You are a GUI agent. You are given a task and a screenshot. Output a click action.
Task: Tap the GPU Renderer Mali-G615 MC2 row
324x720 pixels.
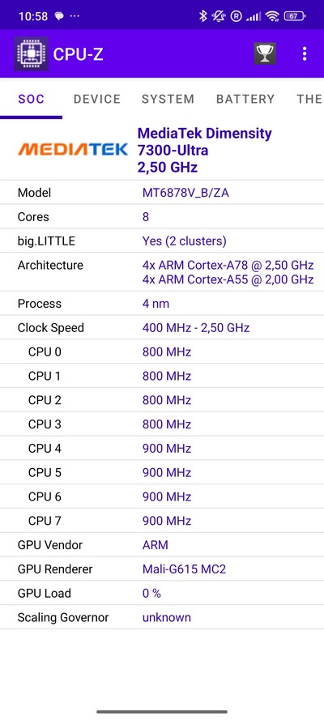[162, 569]
